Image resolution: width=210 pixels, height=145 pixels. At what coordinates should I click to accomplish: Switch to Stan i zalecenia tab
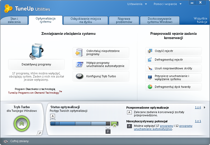(14, 20)
